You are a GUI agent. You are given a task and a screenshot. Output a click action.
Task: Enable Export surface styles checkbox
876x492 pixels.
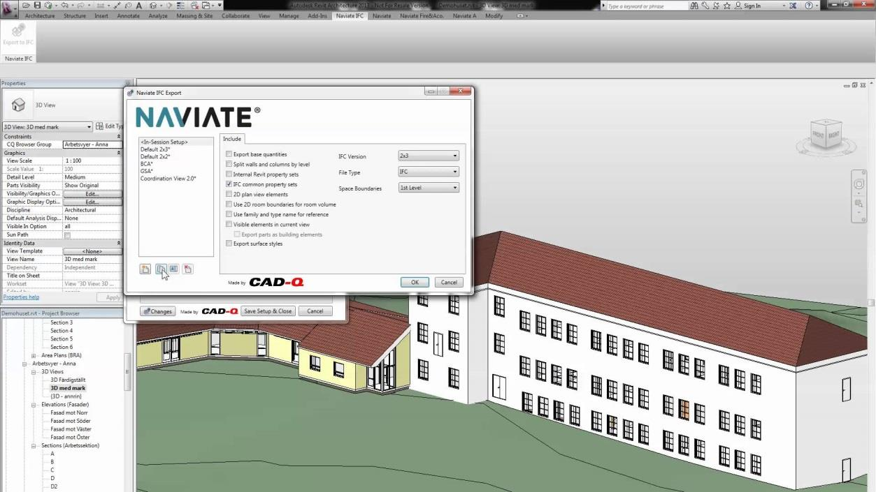coord(229,244)
